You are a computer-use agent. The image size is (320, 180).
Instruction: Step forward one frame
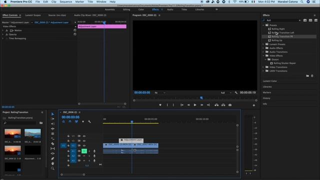point(202,105)
